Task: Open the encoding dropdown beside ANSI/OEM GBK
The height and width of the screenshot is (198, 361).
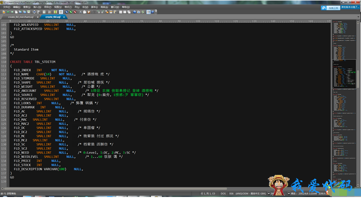Action: 268,193
